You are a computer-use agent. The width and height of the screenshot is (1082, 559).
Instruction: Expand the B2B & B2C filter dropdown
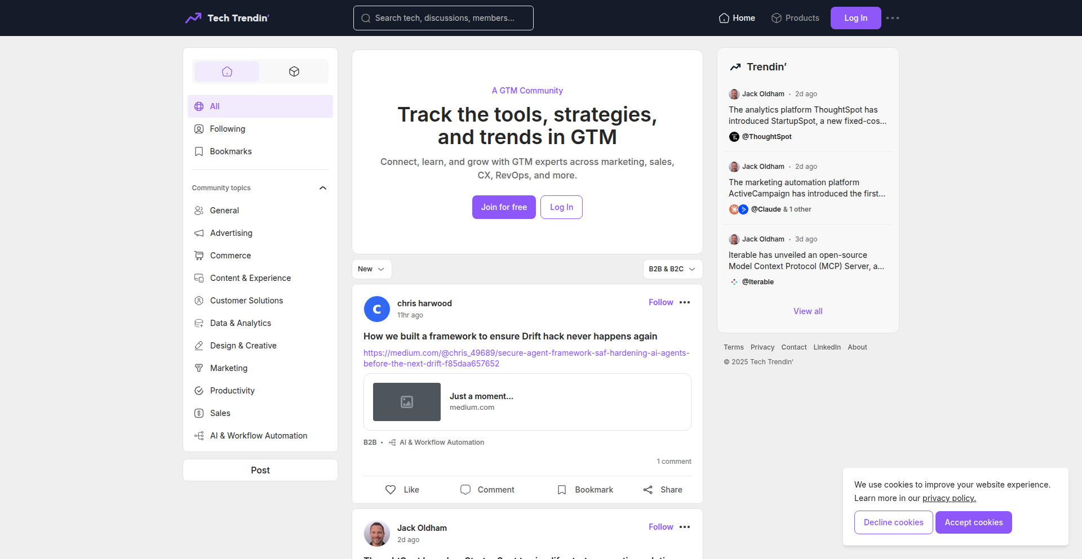(x=672, y=269)
